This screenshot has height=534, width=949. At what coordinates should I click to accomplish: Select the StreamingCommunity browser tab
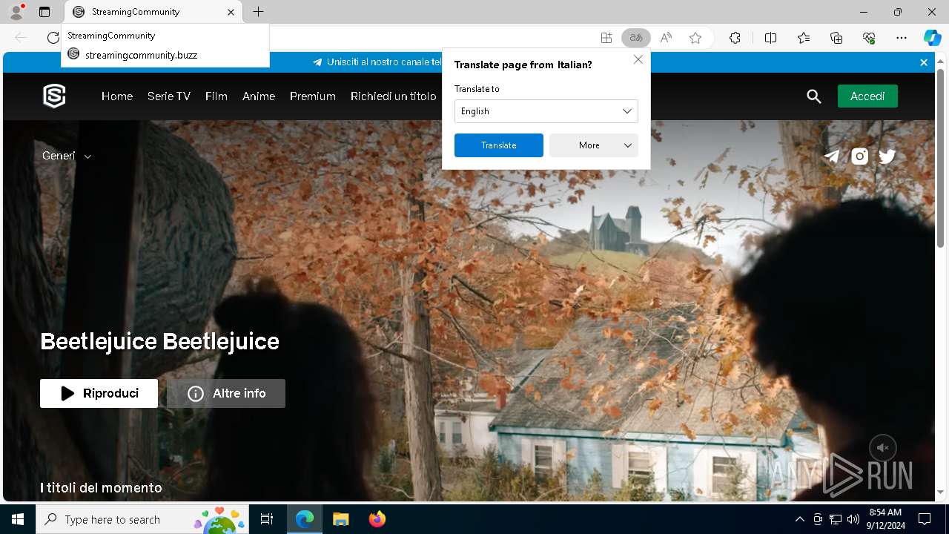(153, 12)
